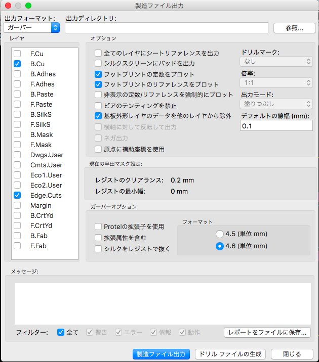The width and height of the screenshot is (319, 362).
Task: Select the 4.5 (単位 mm) format
Action: (220, 234)
